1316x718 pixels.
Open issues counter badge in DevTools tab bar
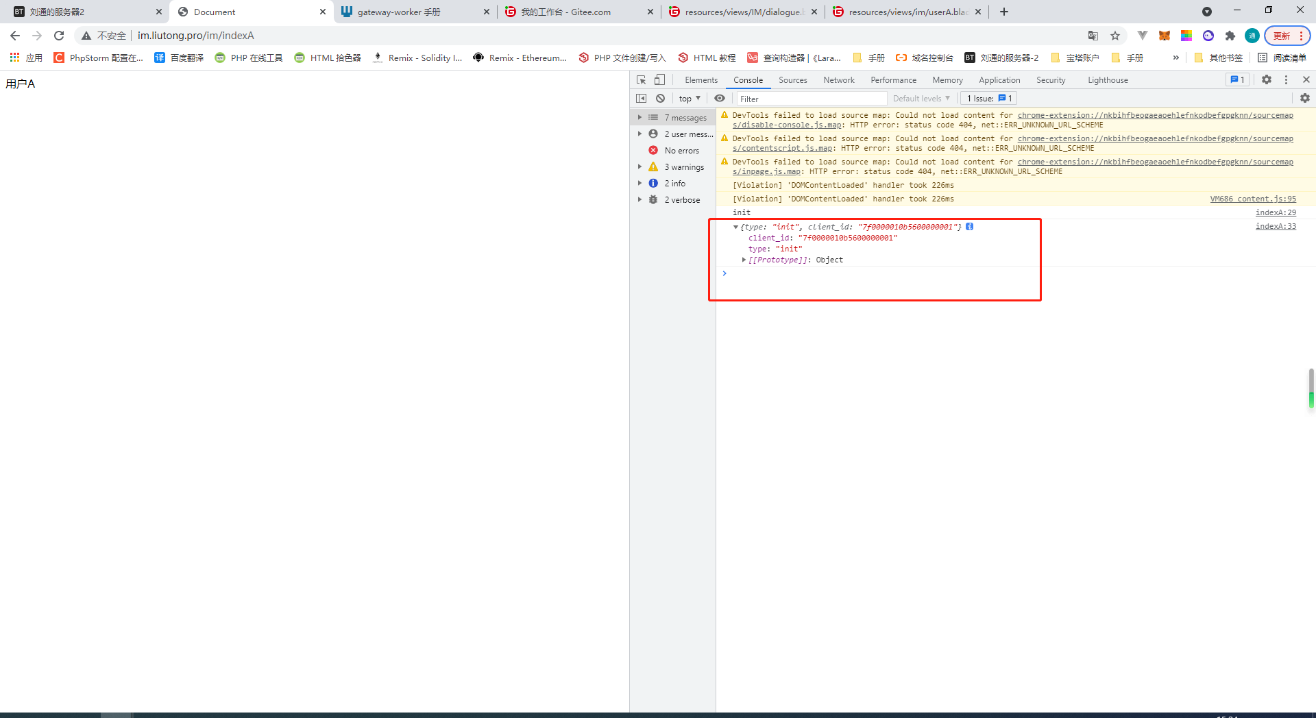1237,79
